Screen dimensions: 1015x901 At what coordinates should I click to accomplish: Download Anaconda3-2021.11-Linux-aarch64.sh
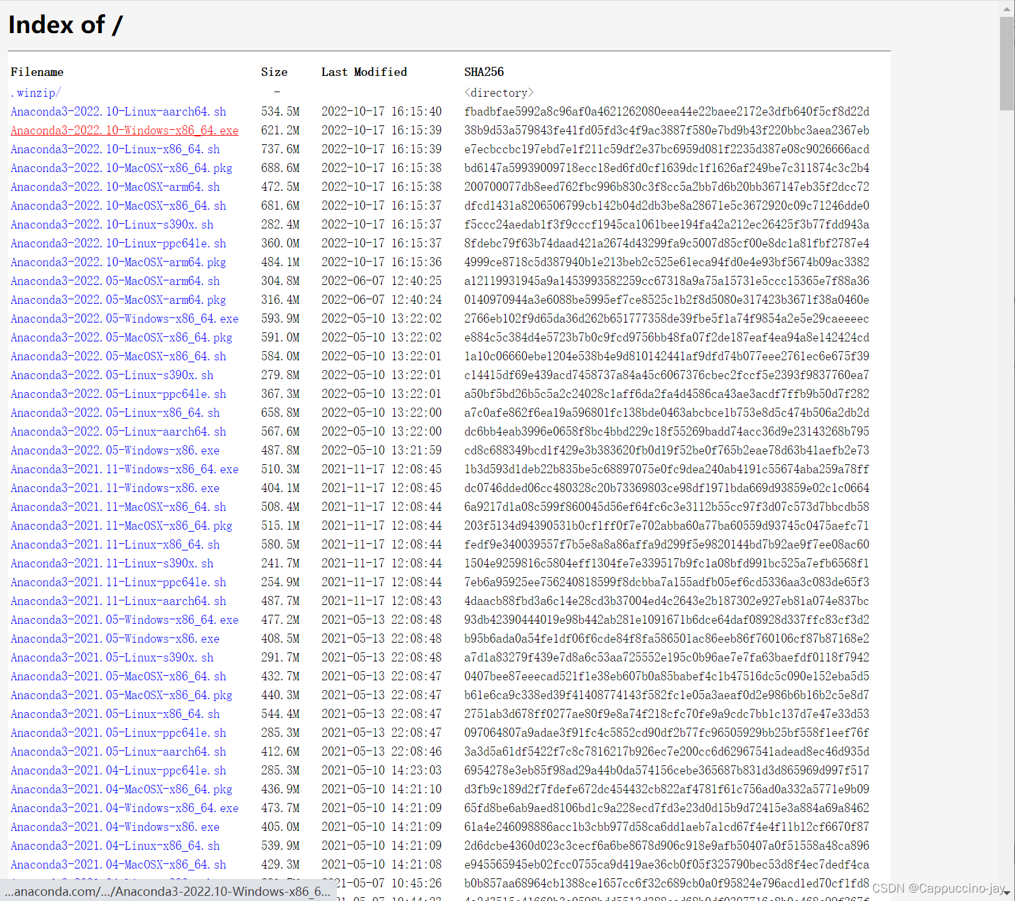tap(118, 601)
